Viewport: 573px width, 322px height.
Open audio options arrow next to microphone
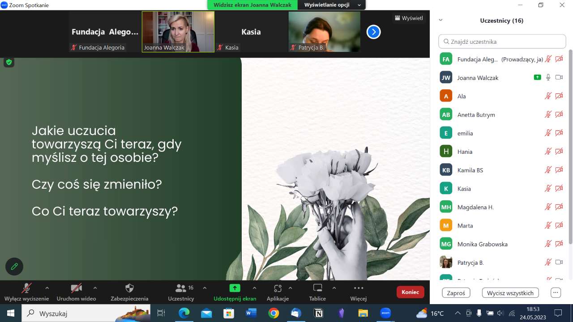tap(47, 288)
